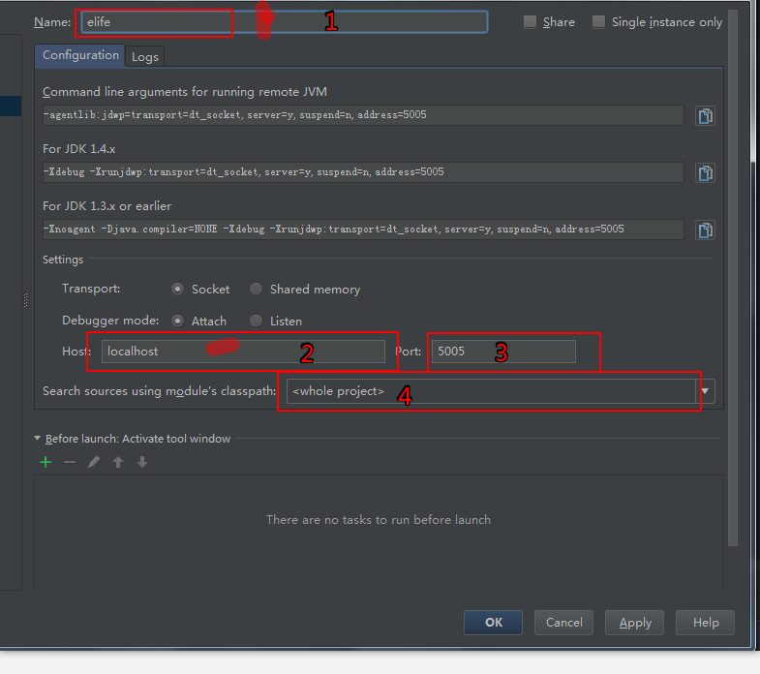Click the -Xdebug JDK 1.4.x arguments field
This screenshot has height=674, width=760.
click(363, 172)
